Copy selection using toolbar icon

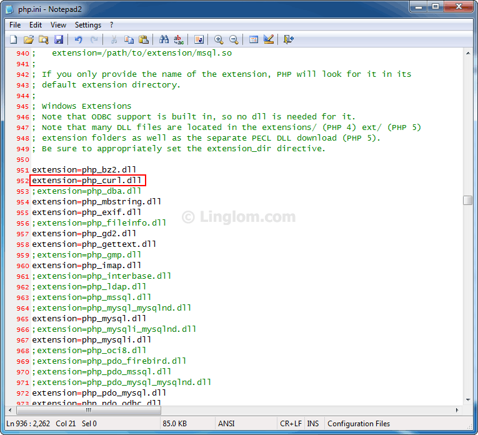(x=129, y=39)
